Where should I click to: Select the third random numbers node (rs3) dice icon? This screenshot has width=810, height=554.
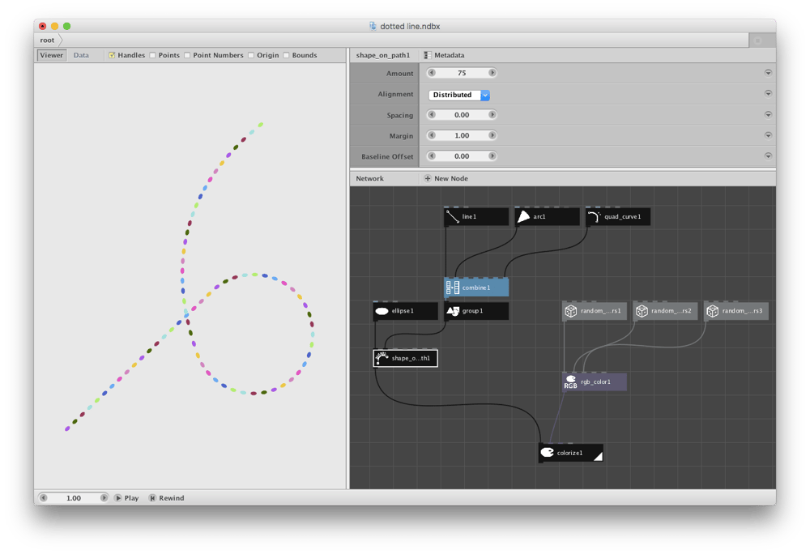(x=712, y=311)
